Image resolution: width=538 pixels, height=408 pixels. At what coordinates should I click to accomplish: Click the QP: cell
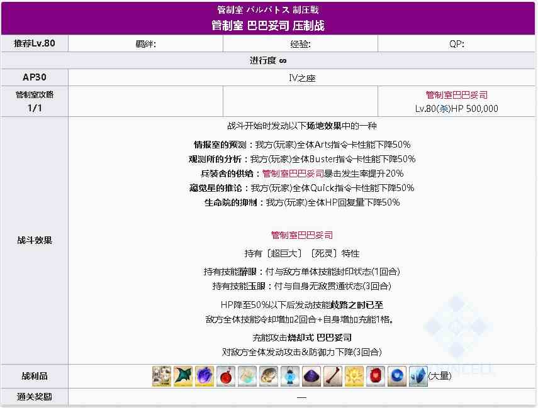pyautogui.click(x=456, y=43)
